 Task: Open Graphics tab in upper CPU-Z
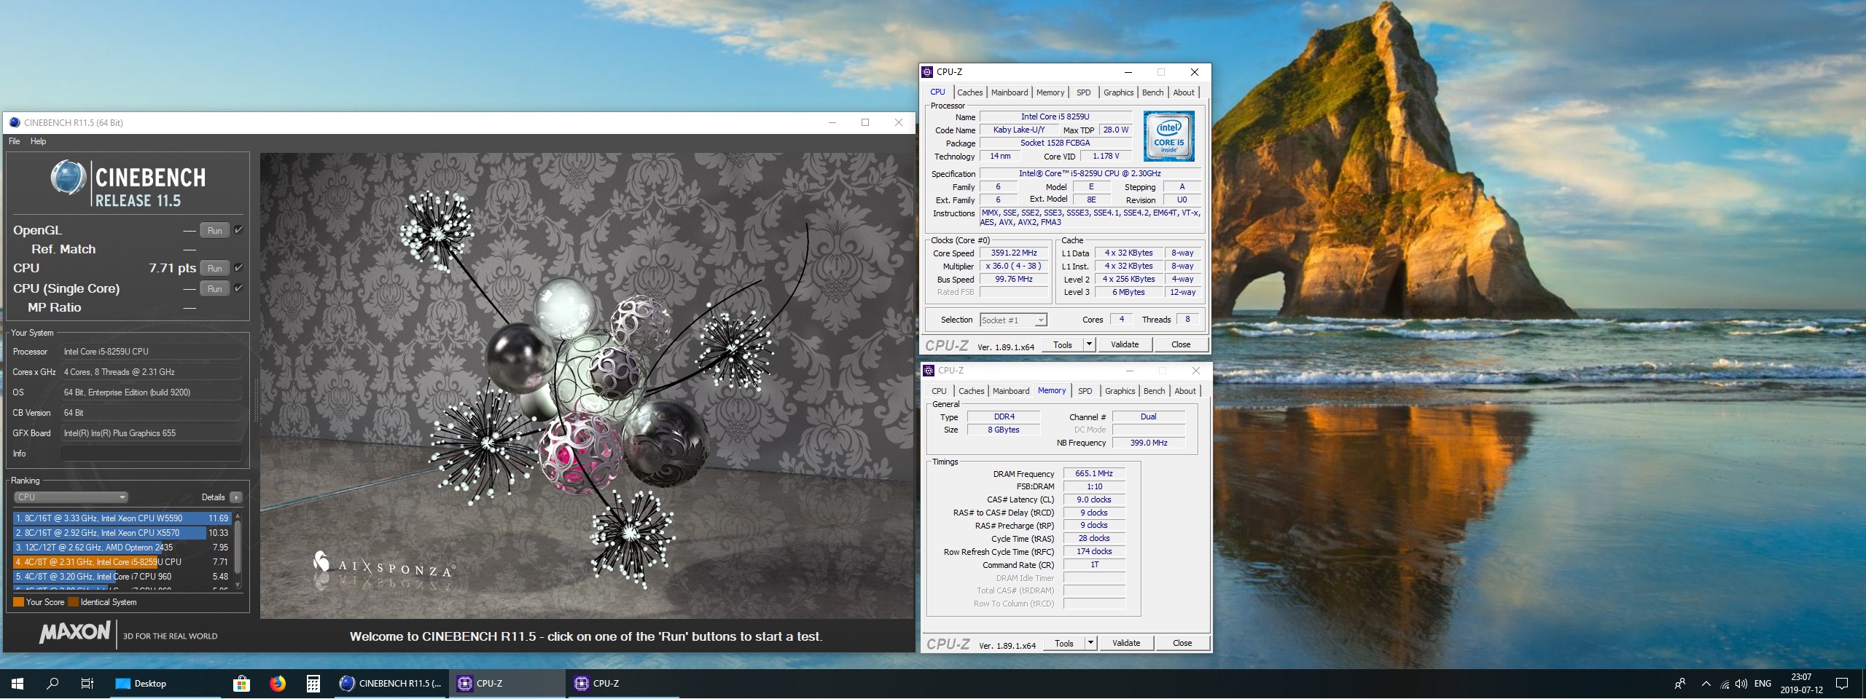(x=1118, y=92)
